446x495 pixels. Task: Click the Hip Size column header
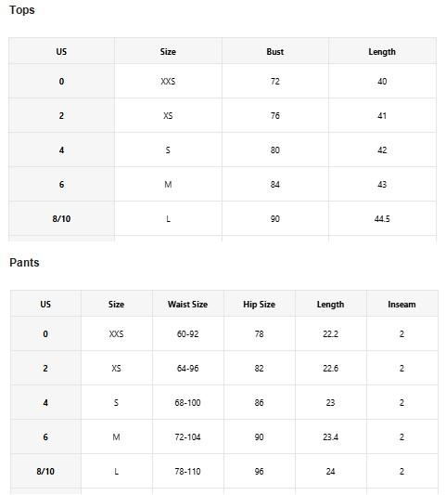pyautogui.click(x=259, y=304)
